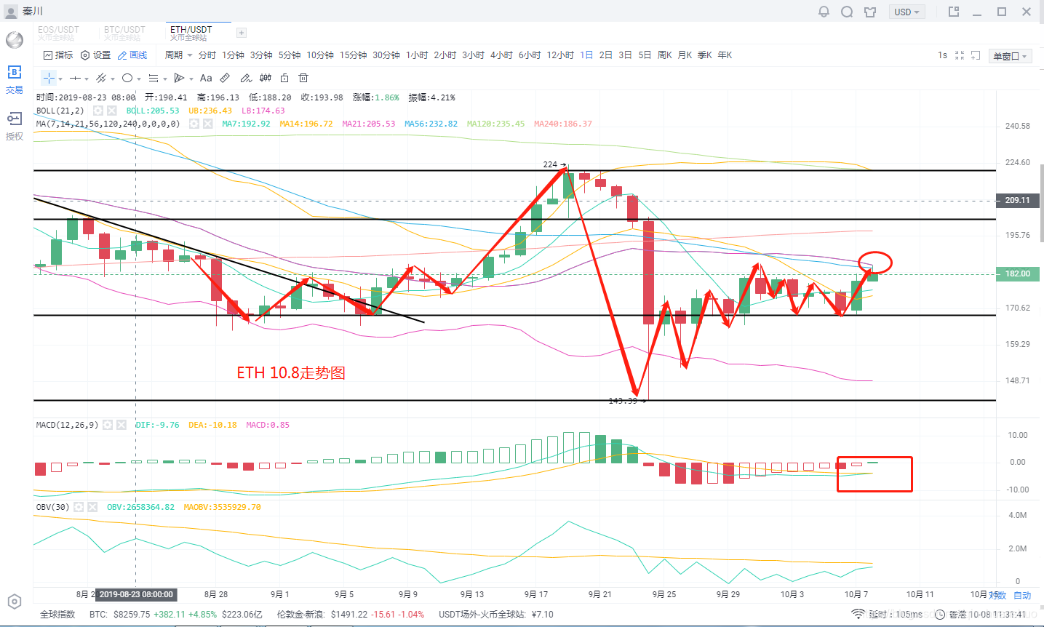The height and width of the screenshot is (627, 1044).
Task: Select the 分时 timeframe
Action: coord(207,55)
